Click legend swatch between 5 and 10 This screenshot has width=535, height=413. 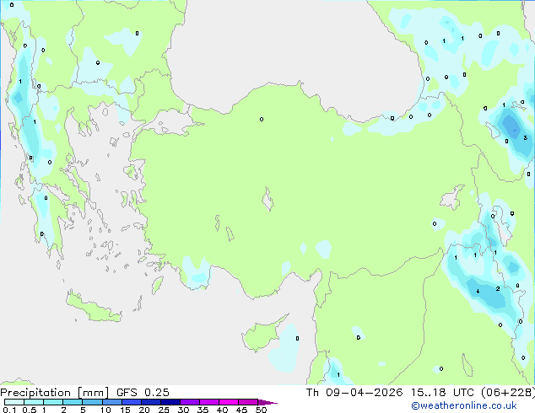[x=92, y=402]
